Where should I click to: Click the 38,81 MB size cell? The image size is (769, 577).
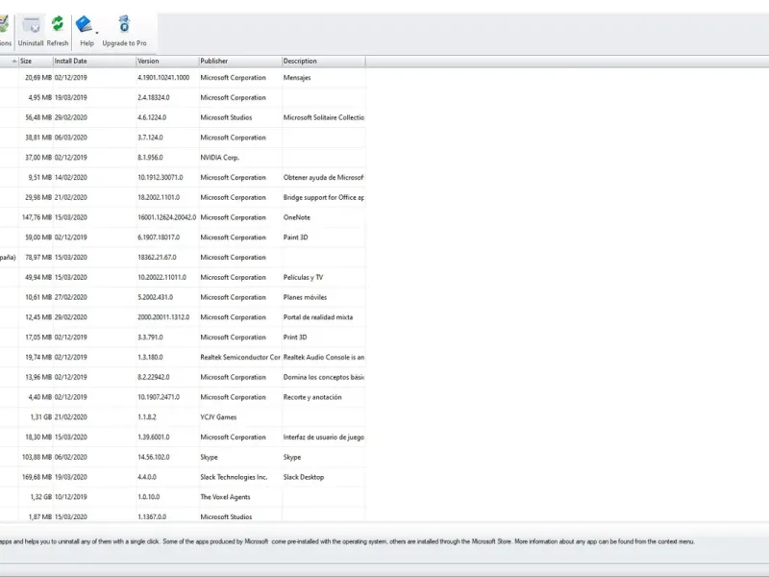tap(38, 138)
